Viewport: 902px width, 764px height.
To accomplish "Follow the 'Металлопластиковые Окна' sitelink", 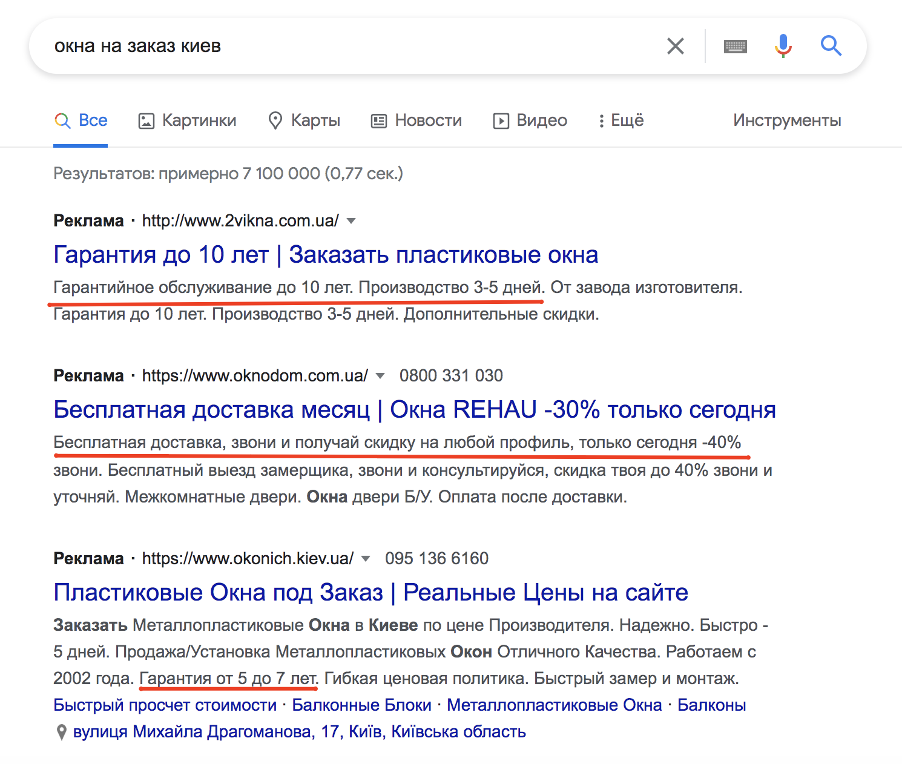I will point(555,705).
